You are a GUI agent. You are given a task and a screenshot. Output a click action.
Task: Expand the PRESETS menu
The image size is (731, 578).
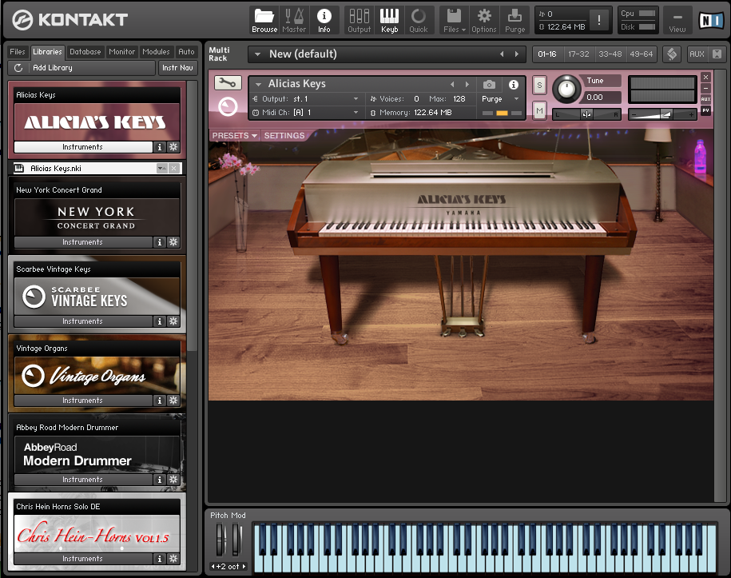pos(235,136)
